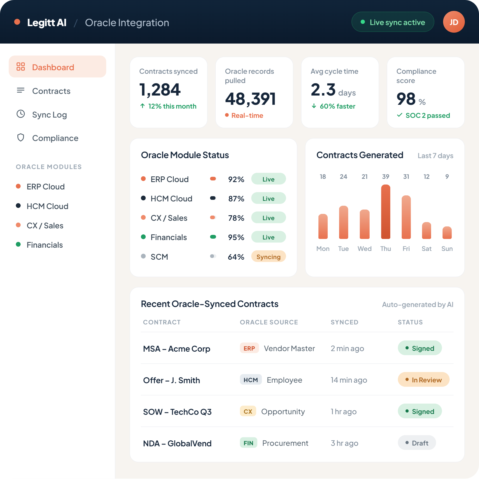Click the In Review status badge
The width and height of the screenshot is (479, 479).
tap(423, 380)
